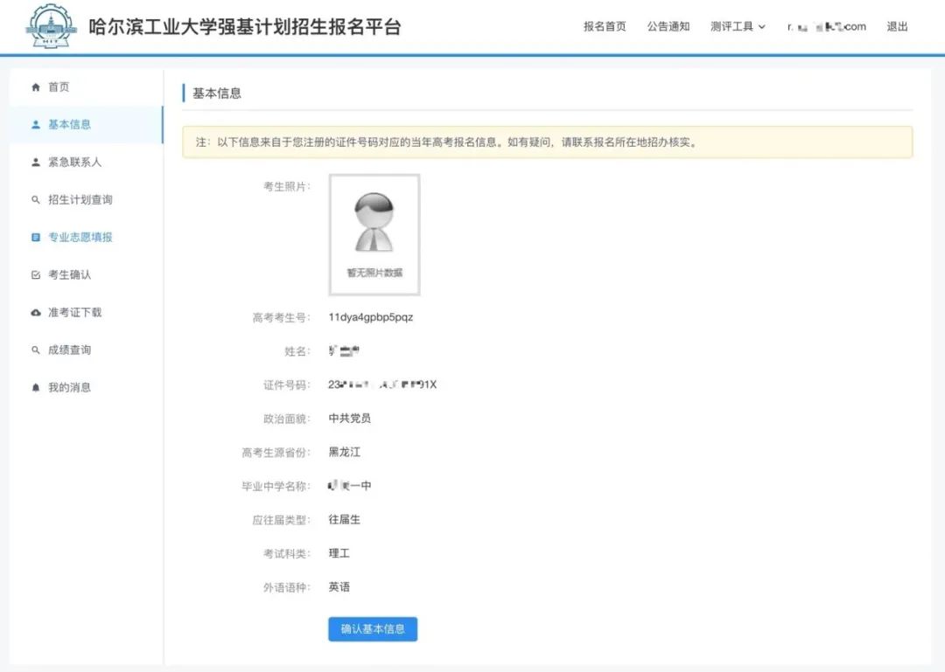Click the account email address in header
Viewport: 945px width, 672px height.
825,26
